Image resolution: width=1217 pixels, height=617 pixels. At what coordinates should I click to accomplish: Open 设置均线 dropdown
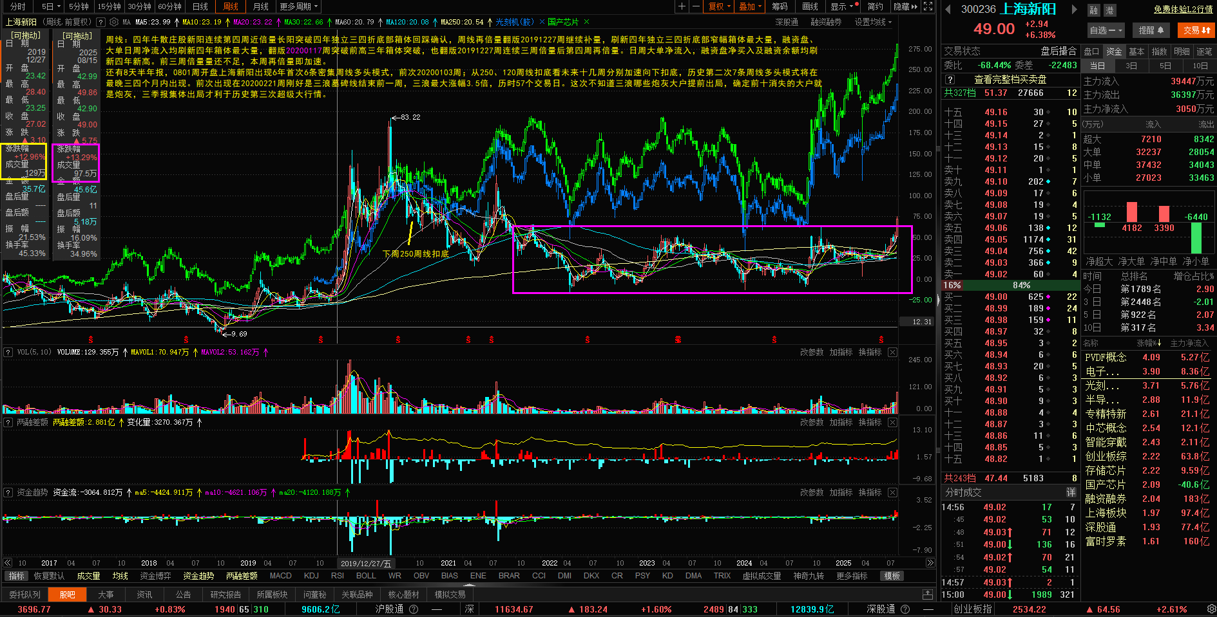(x=873, y=22)
